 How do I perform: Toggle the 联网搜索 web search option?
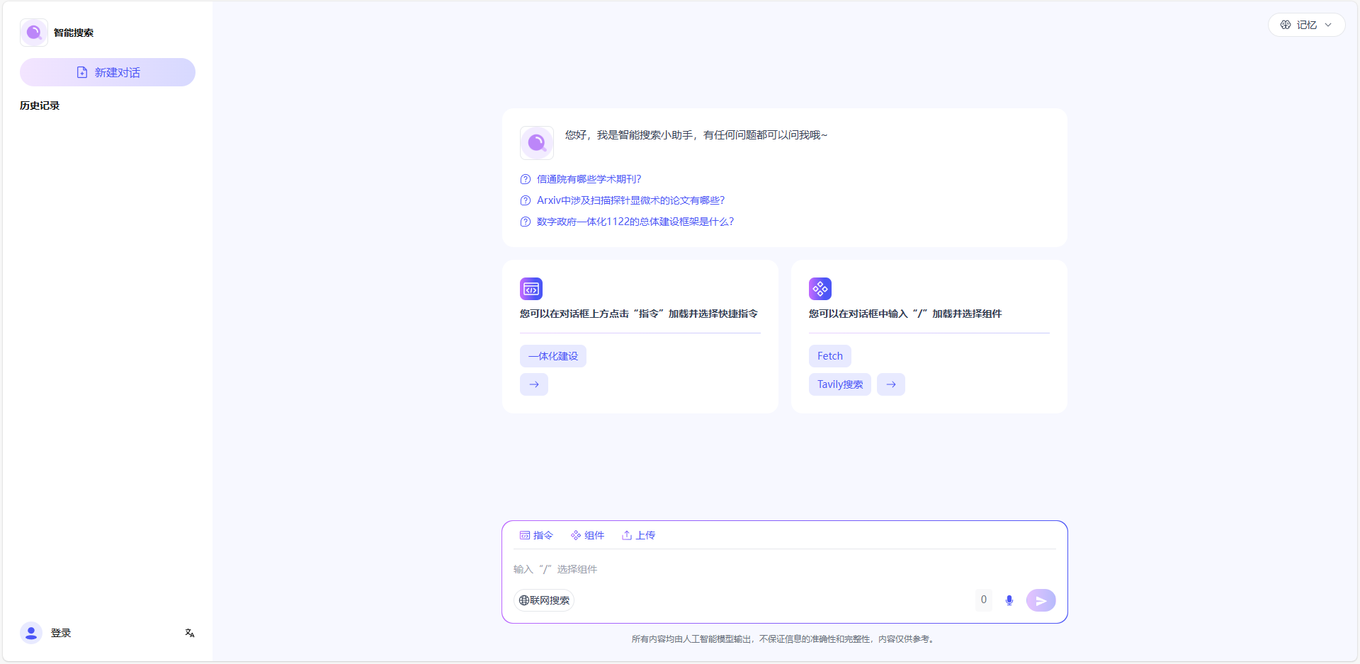pyautogui.click(x=544, y=600)
